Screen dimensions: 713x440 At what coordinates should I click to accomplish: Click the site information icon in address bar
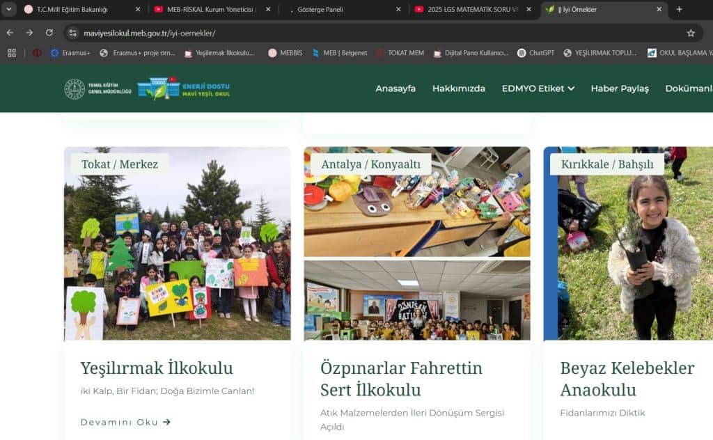(72, 33)
